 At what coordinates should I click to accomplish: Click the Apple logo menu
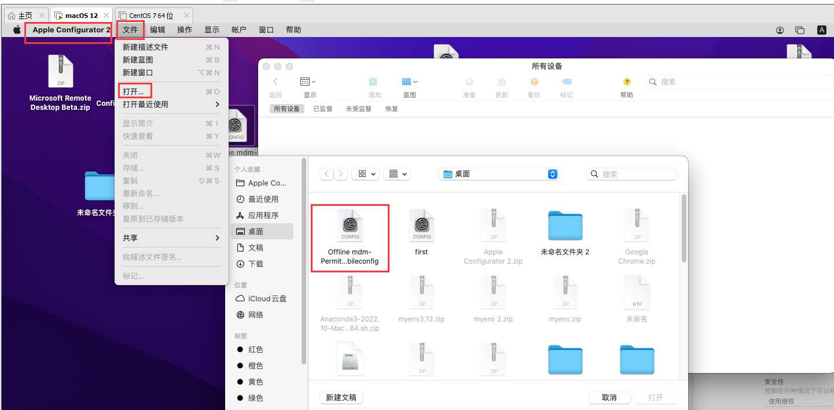pyautogui.click(x=17, y=30)
